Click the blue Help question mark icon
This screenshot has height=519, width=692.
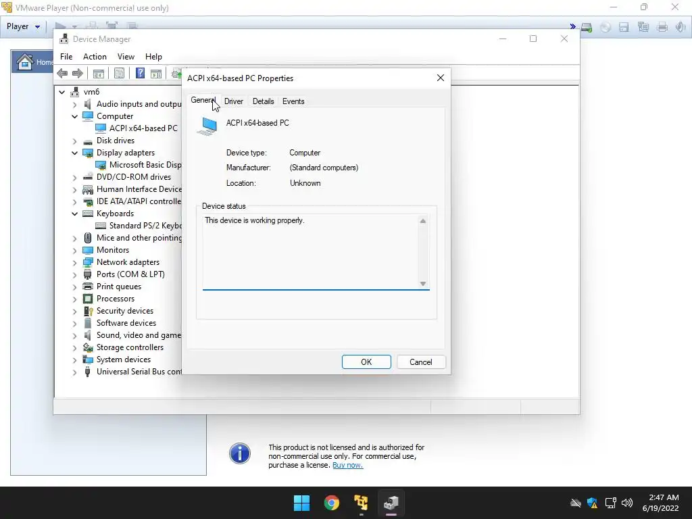click(x=140, y=73)
